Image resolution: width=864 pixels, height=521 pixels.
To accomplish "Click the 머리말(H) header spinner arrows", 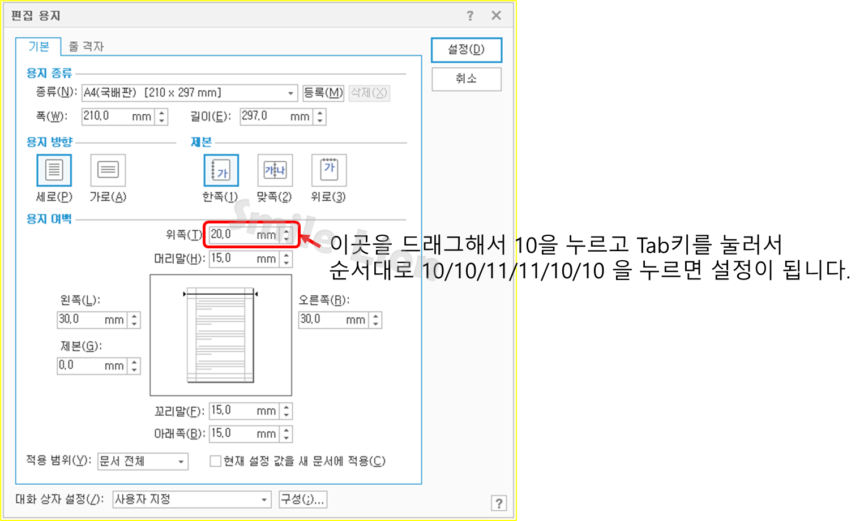I will [286, 259].
